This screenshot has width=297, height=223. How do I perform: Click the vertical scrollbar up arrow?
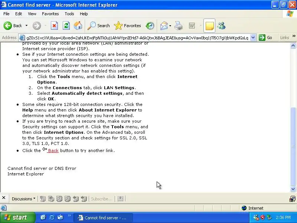293,45
